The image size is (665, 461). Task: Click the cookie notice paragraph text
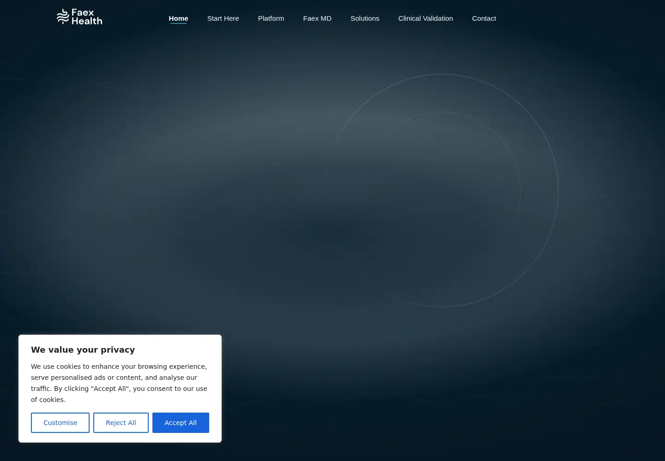119,383
